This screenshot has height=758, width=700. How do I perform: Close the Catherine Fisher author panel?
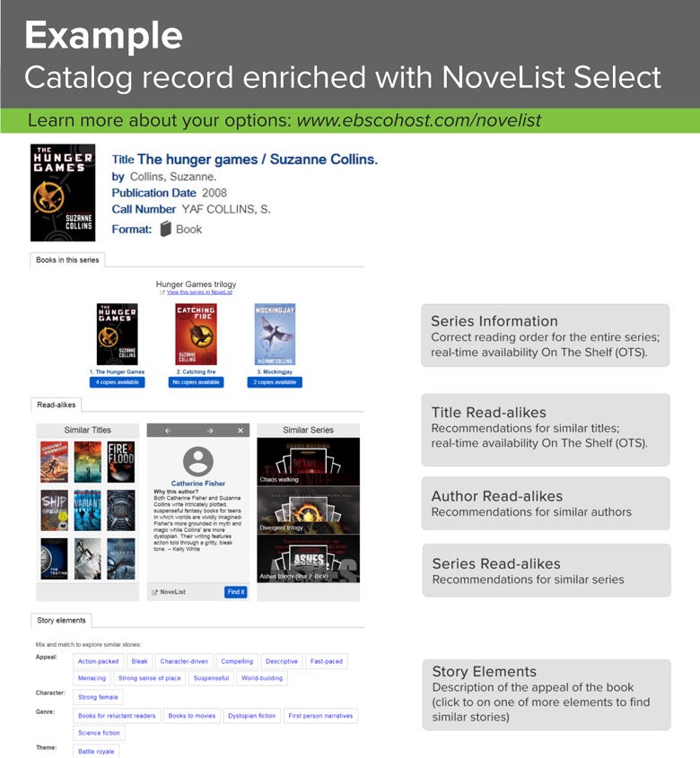click(241, 431)
